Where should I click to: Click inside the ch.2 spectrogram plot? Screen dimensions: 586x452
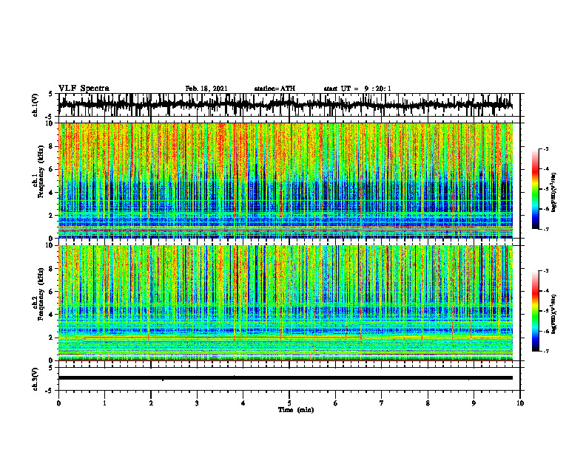(286, 303)
